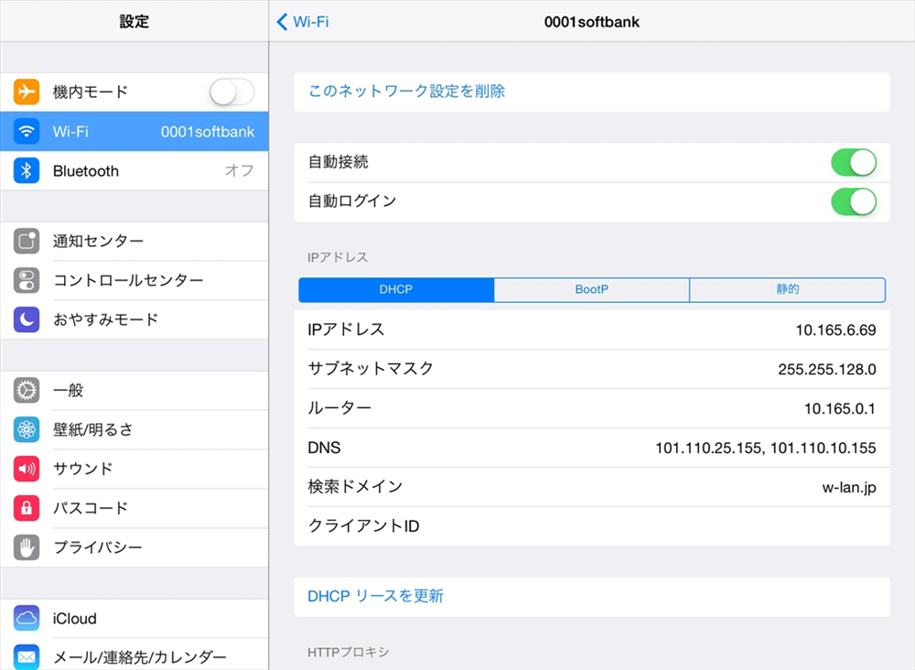
Task: Open Bluetooth settings via its icon
Action: tap(27, 171)
